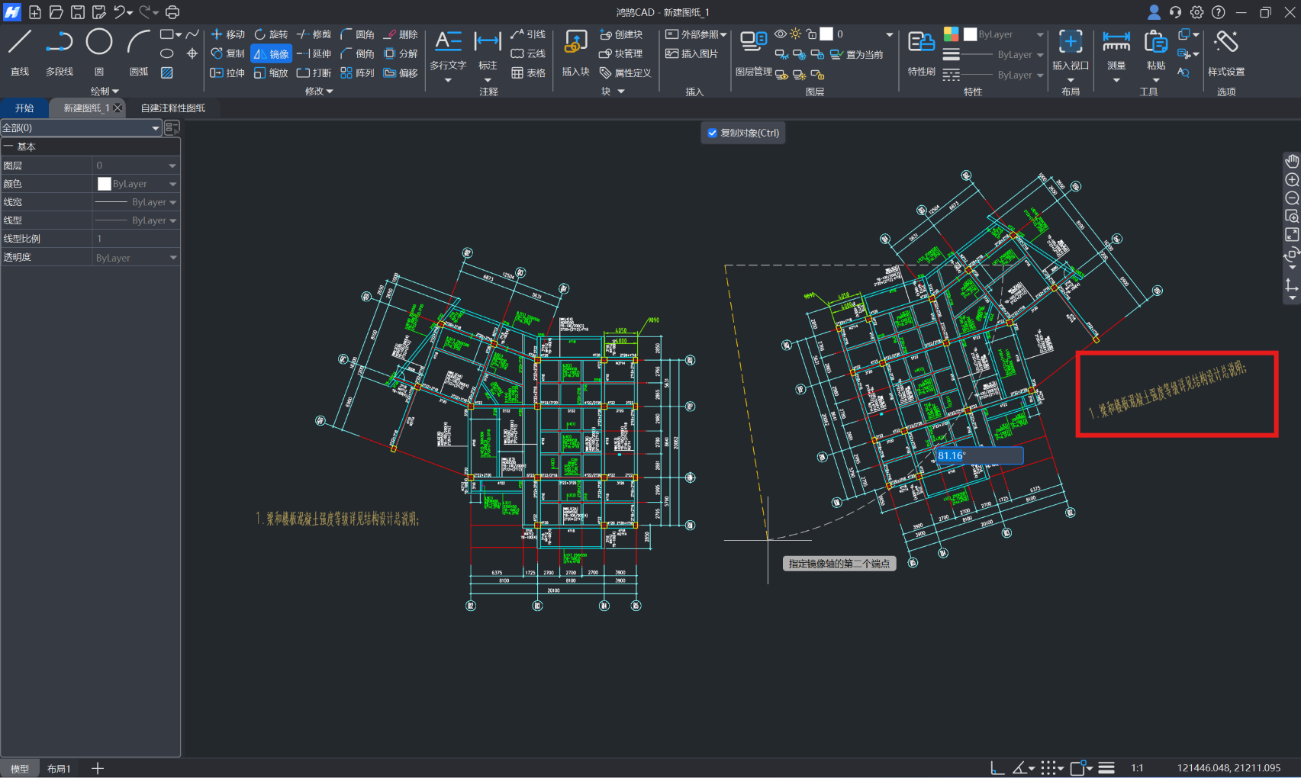
Task: Select the 直线 line drawing tool
Action: [x=20, y=52]
